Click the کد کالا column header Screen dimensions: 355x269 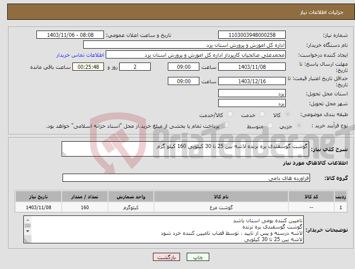[x=311, y=197]
